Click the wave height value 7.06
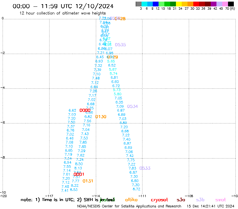The image size is (238, 209). pos(129,152)
